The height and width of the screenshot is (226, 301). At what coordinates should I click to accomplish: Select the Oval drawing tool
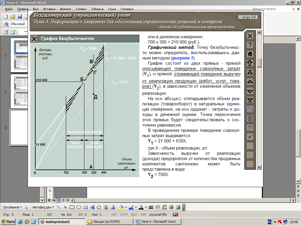click(x=79, y=207)
